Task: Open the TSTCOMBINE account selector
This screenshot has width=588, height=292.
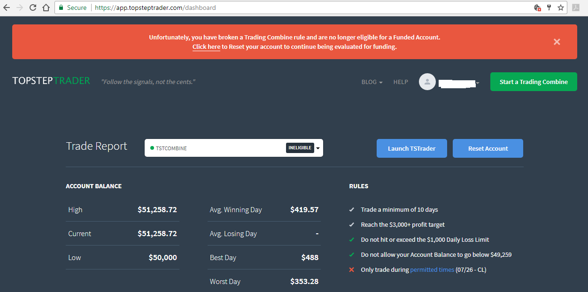Action: [234, 148]
